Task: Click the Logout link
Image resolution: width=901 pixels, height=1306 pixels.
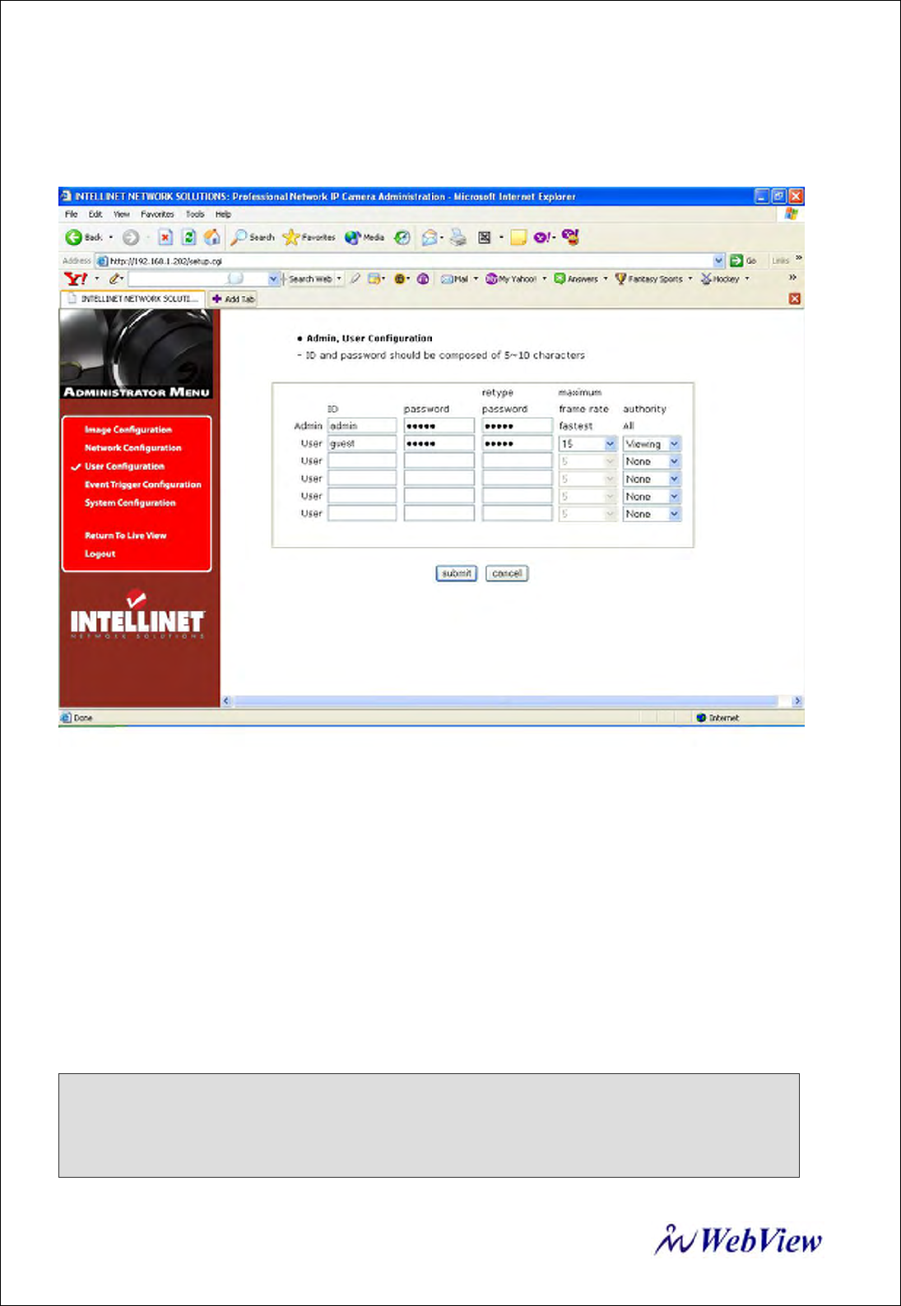Action: [x=100, y=553]
